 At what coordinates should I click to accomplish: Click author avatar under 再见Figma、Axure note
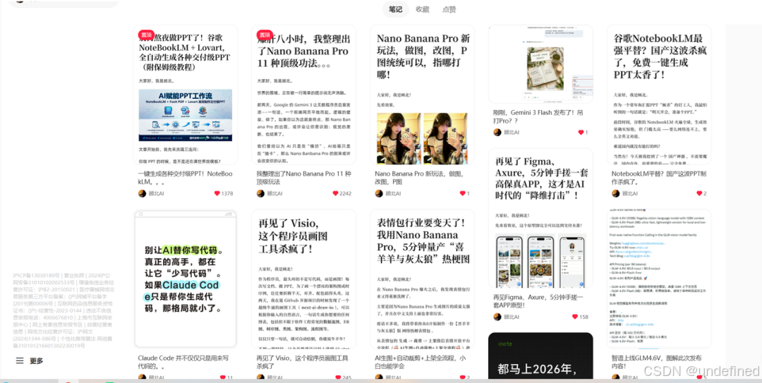[497, 317]
